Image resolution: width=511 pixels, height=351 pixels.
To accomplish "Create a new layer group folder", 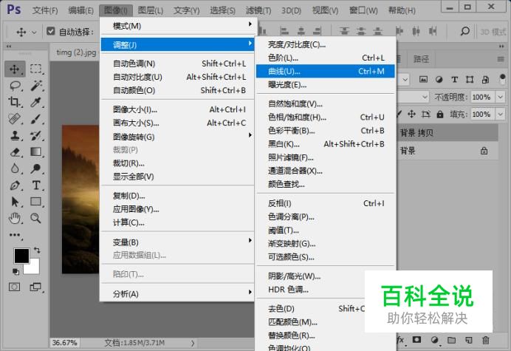I will pyautogui.click(x=452, y=340).
